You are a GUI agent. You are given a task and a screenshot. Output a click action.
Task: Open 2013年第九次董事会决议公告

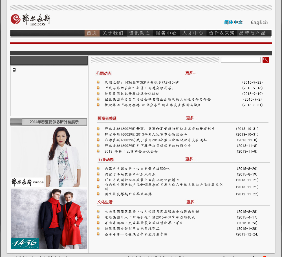point(146,134)
